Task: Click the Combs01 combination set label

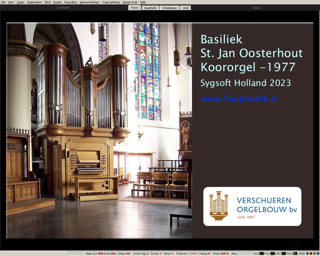Action: coord(63,8)
